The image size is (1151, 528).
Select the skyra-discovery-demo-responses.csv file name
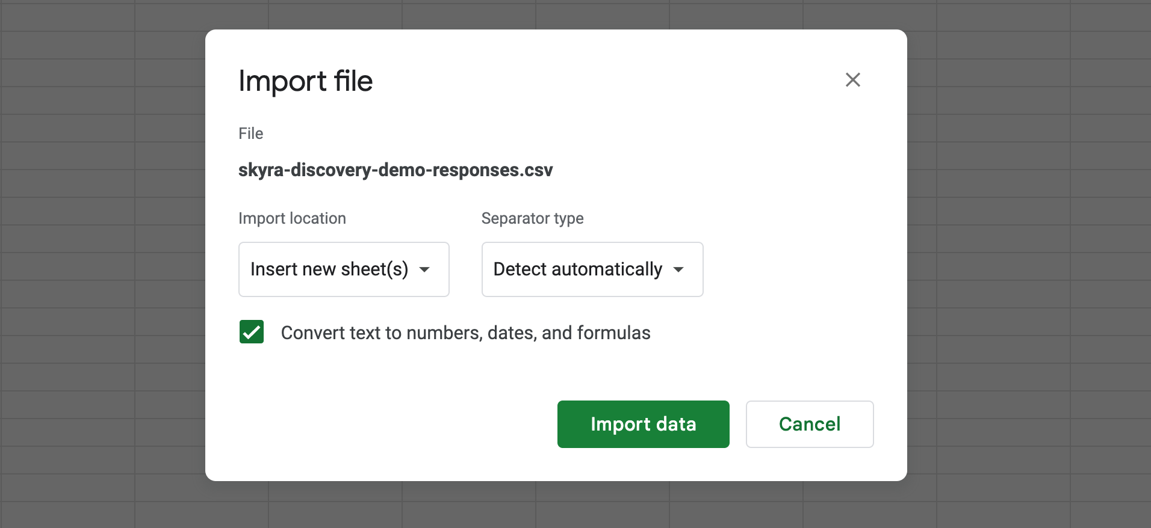tap(396, 170)
